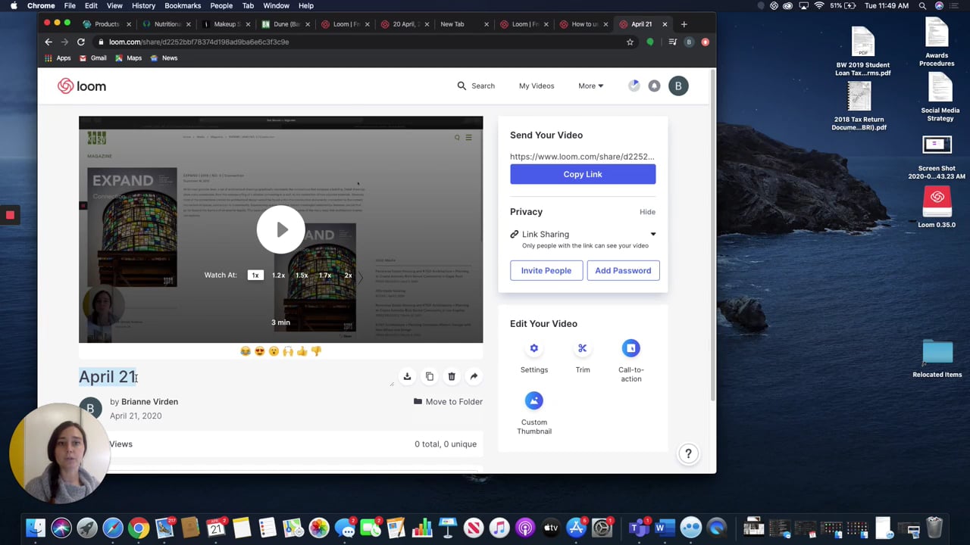Screen dimensions: 970x545
Task: React with the laughing emoji
Action: coord(245,351)
